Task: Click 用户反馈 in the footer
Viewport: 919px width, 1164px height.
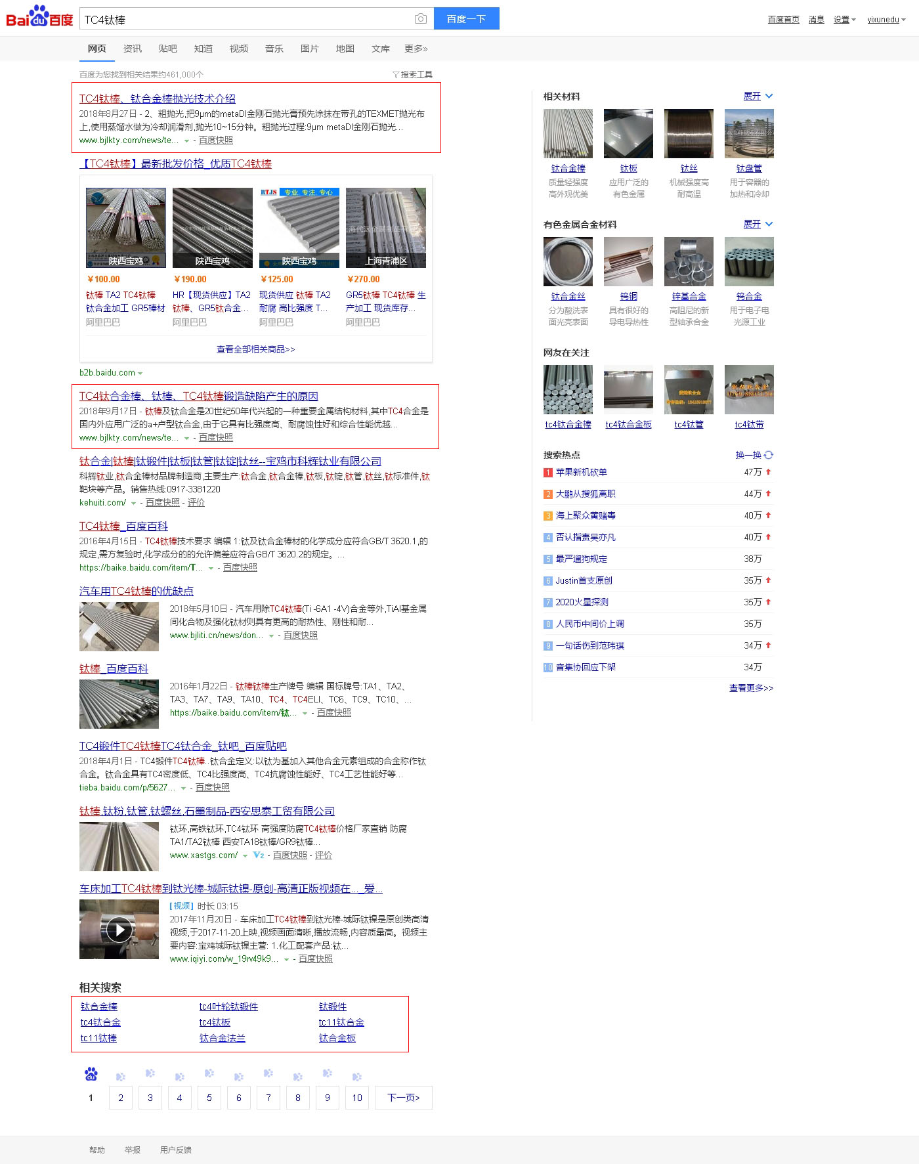Action: tap(176, 1150)
